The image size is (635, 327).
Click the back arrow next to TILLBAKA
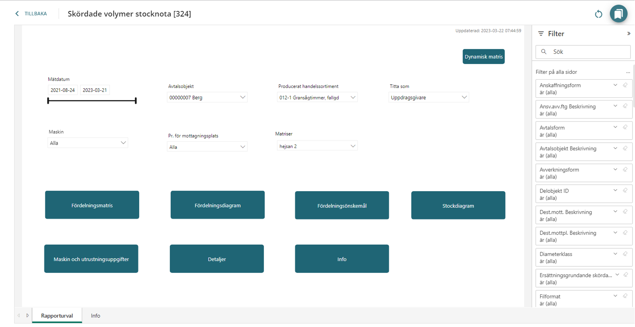[x=17, y=14]
